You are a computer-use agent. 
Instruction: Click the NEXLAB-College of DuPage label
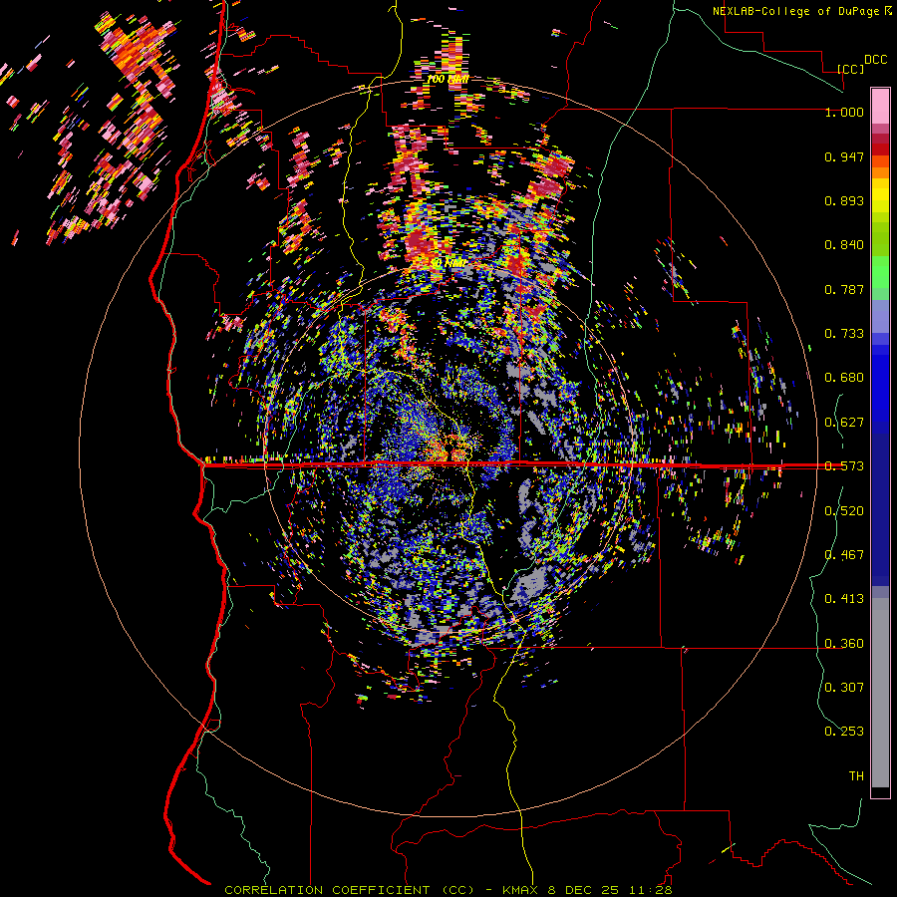tap(797, 11)
